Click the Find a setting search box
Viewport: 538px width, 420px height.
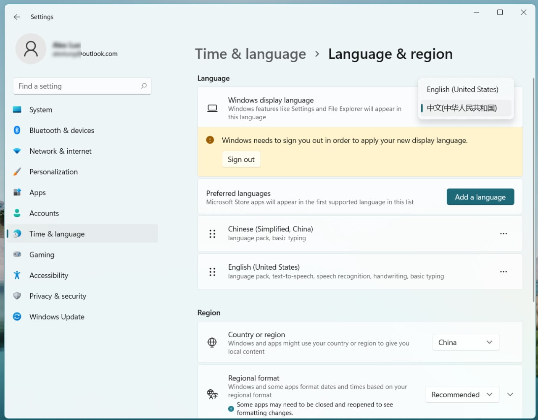(x=78, y=86)
